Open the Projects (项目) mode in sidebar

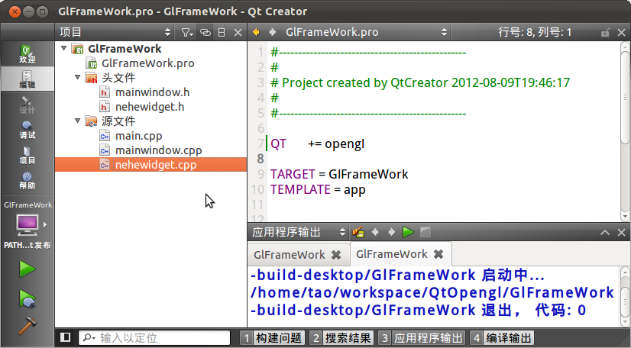click(27, 155)
